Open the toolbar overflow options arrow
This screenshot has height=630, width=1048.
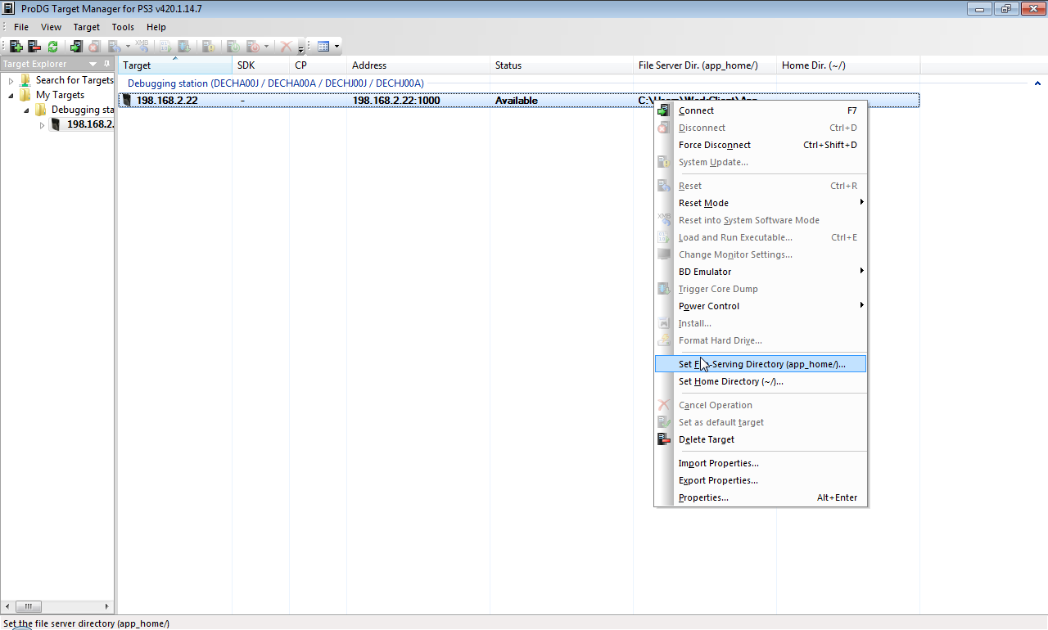coord(301,48)
